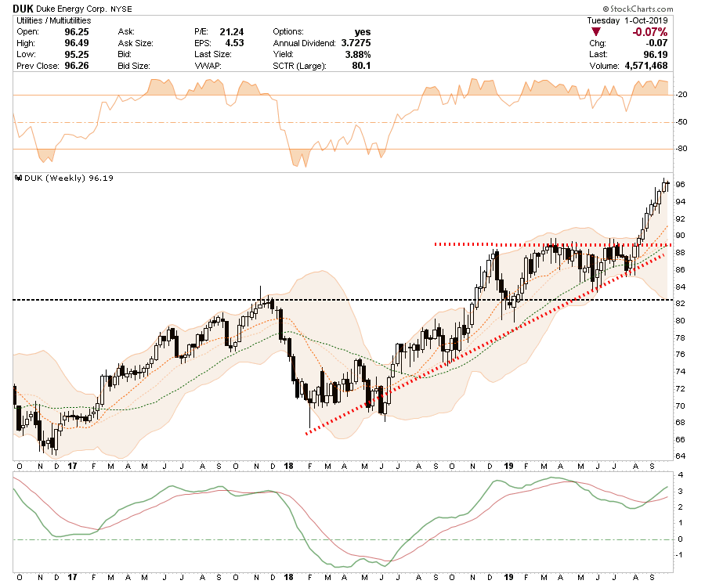Screen dimensions: 705x584
Task: Click the 74 label on the price axis
Action: tap(681, 372)
